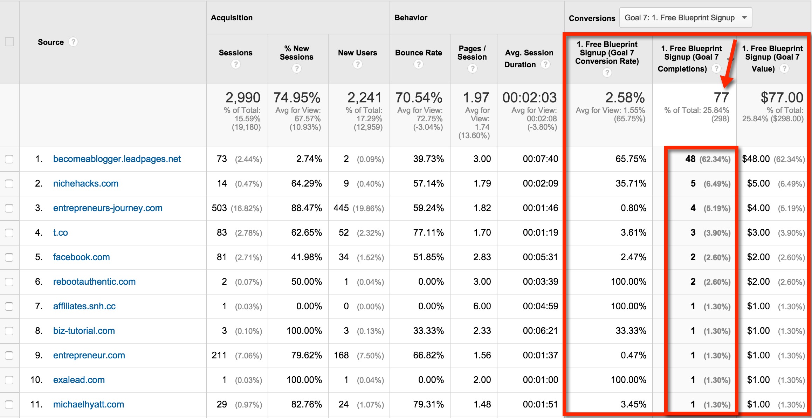Check the michaelhyatt.com row checkbox
Viewport: 812px width, 418px height.
pos(9,405)
